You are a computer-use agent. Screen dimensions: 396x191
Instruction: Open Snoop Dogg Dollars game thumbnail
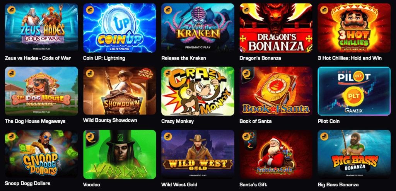(41, 154)
